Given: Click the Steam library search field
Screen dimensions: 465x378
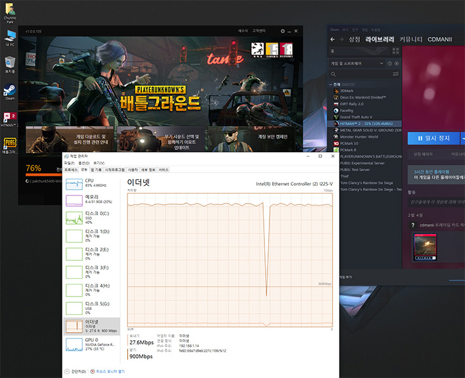Looking at the screenshot, I should tap(364, 74).
